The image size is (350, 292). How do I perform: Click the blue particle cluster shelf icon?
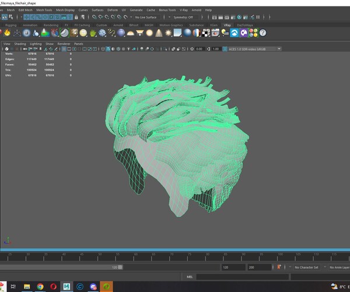(102, 33)
